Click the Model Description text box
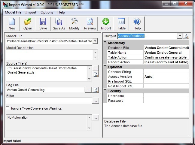 50,55
